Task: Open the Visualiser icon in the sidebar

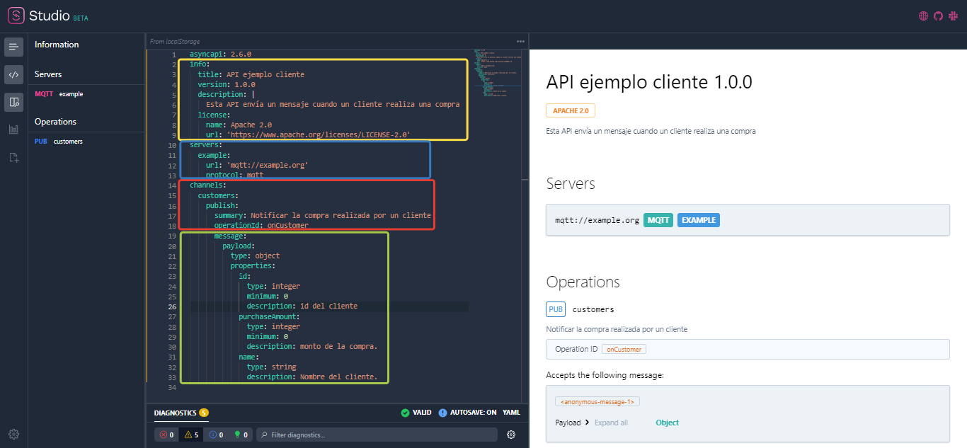Action: pyautogui.click(x=13, y=102)
